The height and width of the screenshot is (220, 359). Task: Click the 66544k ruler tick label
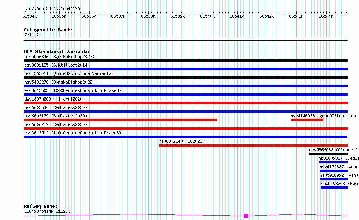(326, 16)
